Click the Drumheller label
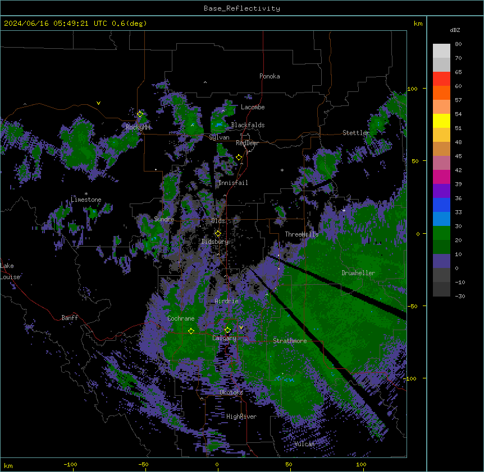 (x=358, y=273)
